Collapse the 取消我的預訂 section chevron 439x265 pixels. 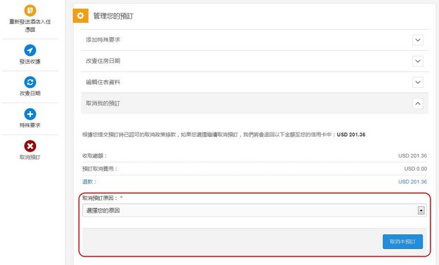coord(418,103)
